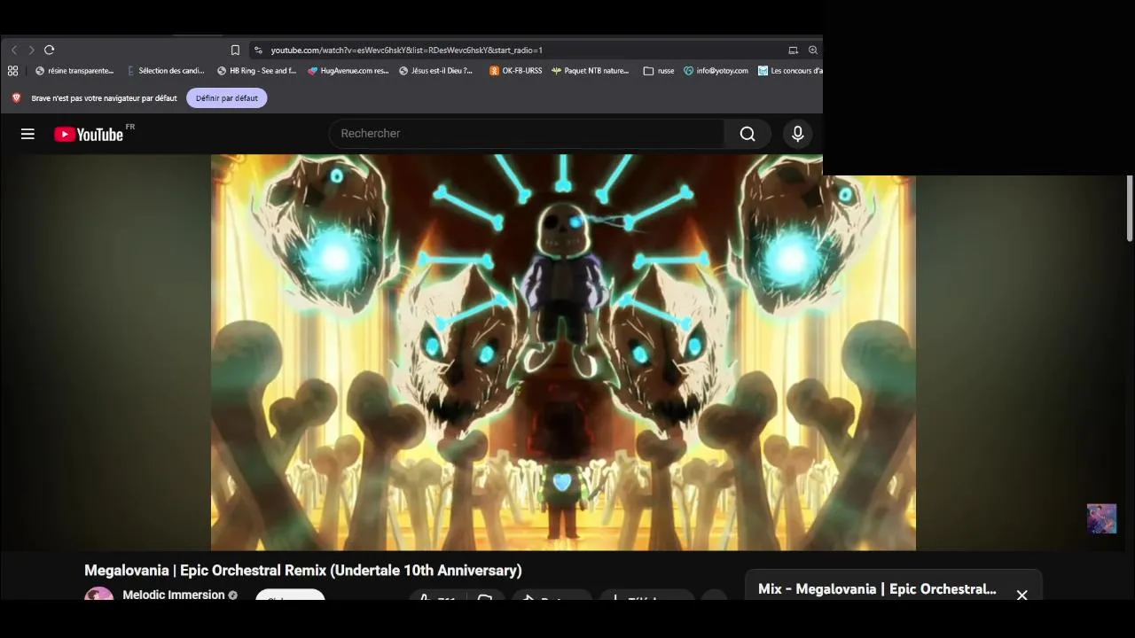Open the 'HB Ring - See and f...' bookmark
The width and height of the screenshot is (1135, 638).
257,71
